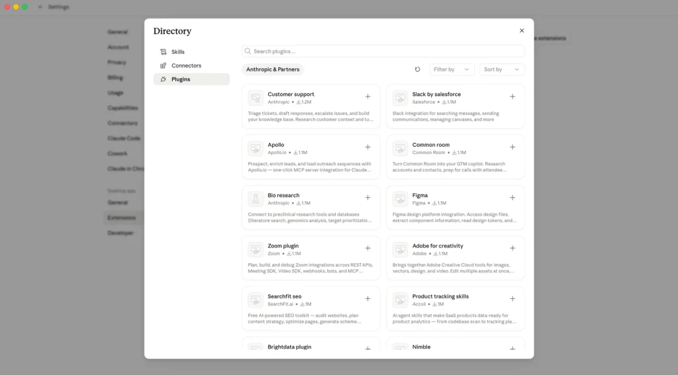The width and height of the screenshot is (678, 375).
Task: Click the Searchfit seo thumbnail icon
Action: [256, 300]
